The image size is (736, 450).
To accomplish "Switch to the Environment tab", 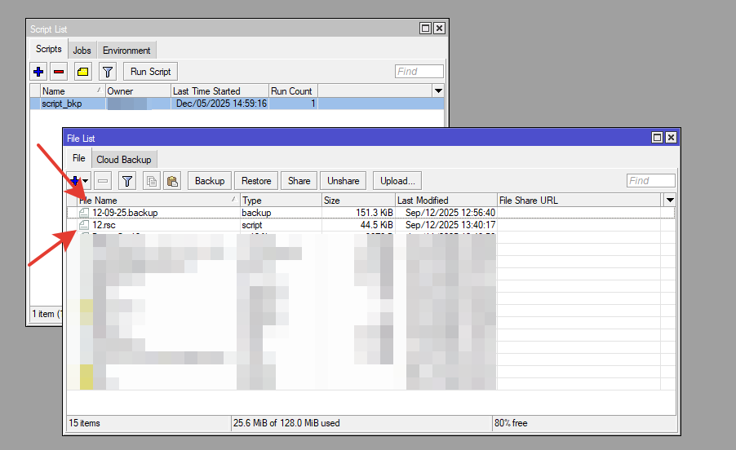I will coord(126,51).
